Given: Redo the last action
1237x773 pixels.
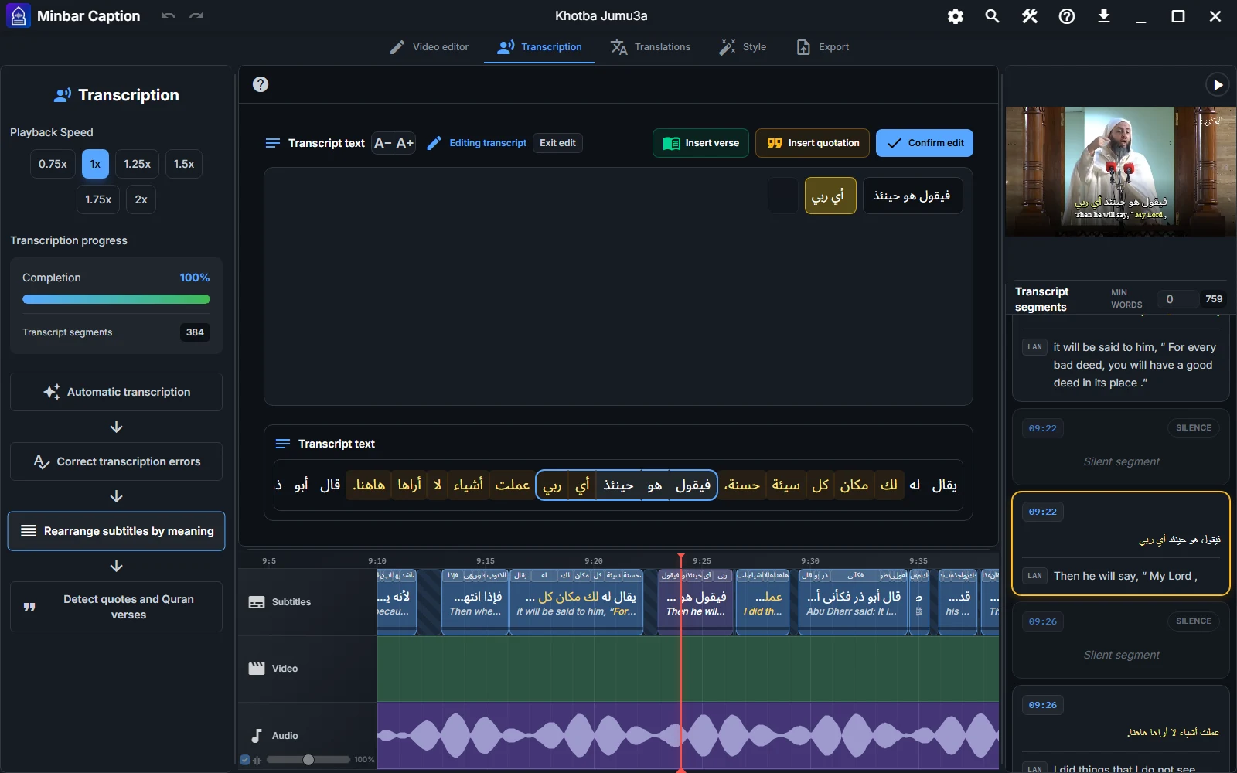Looking at the screenshot, I should 196,16.
